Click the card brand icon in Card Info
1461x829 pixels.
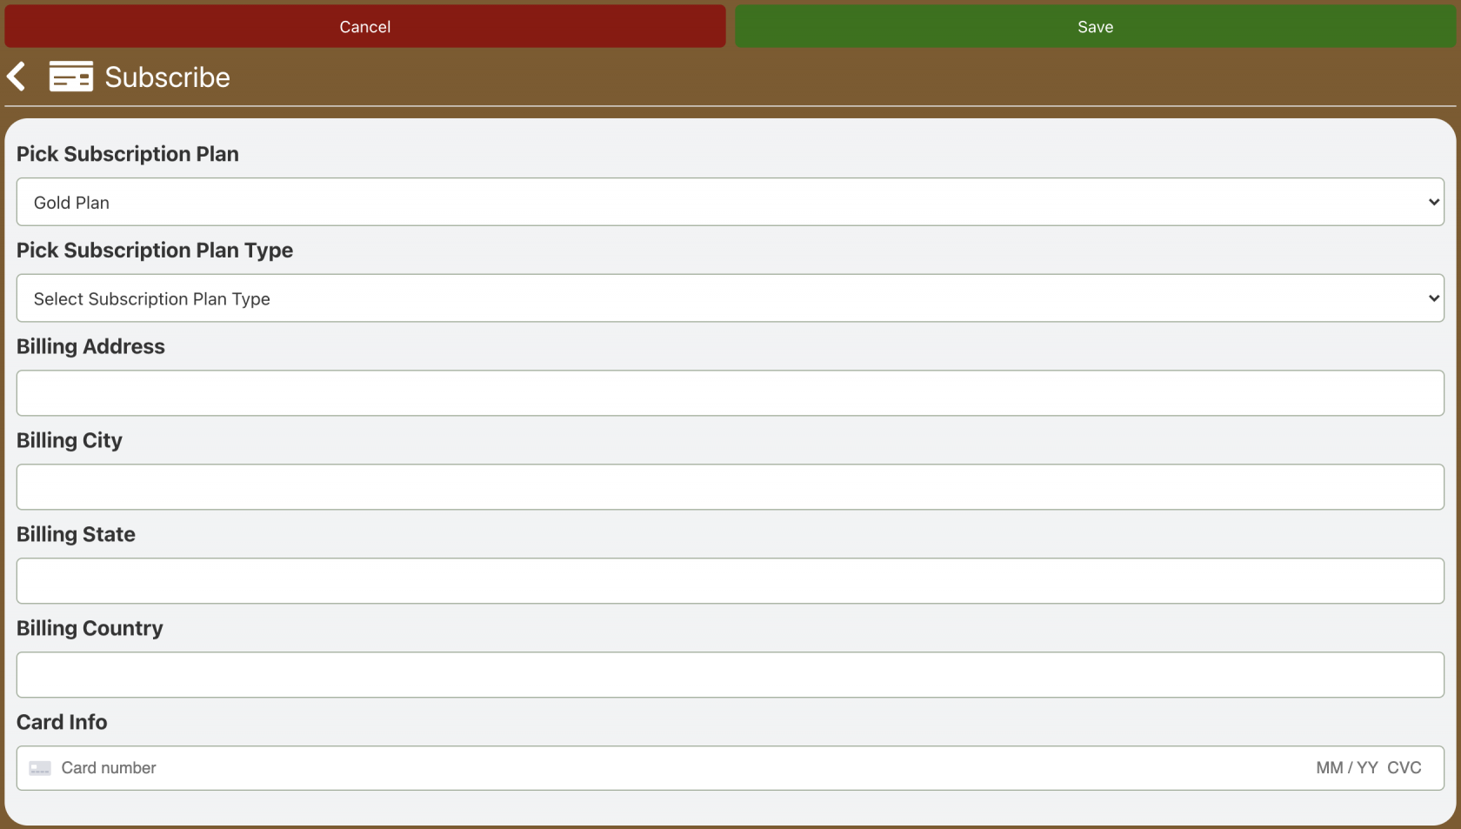click(40, 768)
